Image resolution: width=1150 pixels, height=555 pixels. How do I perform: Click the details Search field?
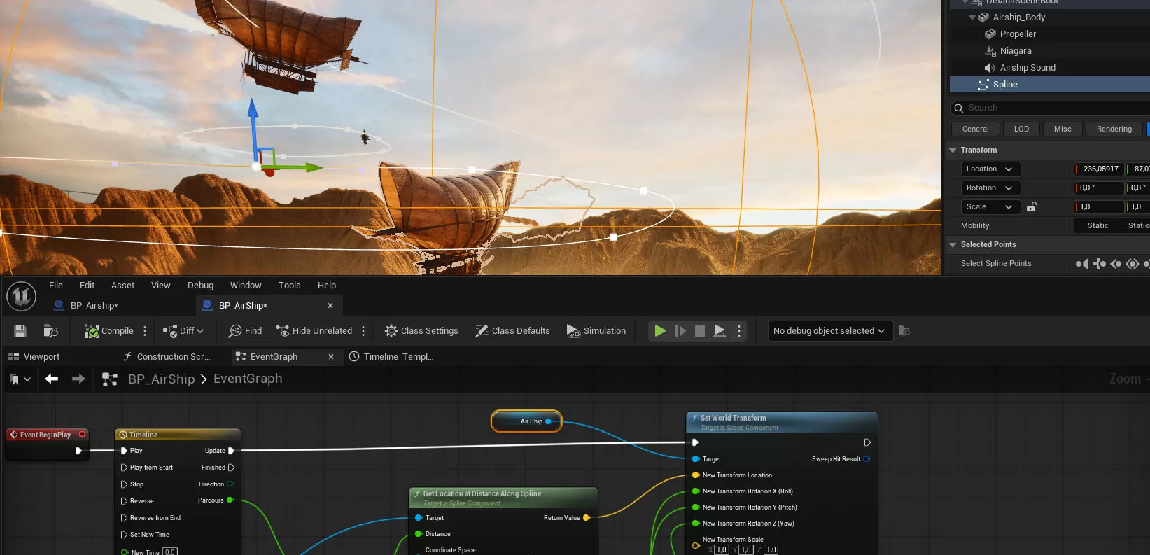point(1050,108)
